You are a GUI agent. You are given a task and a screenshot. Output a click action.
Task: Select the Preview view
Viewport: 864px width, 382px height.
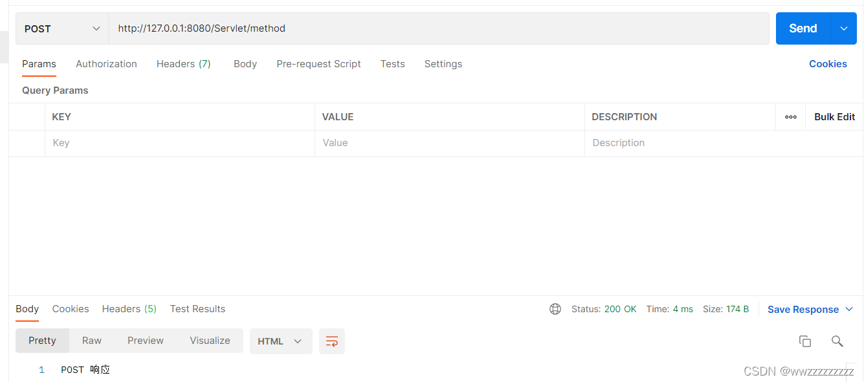point(146,341)
